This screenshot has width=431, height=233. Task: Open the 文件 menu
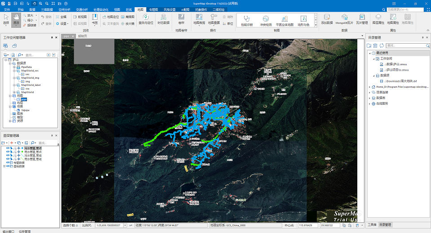coord(7,9)
